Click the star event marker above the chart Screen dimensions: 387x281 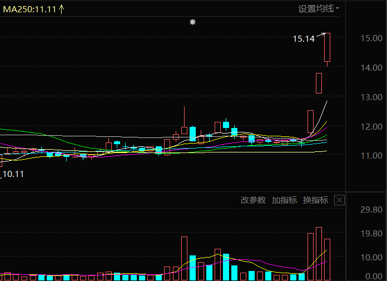click(193, 22)
